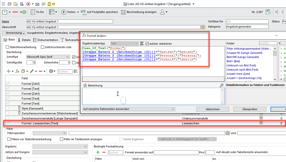Open 'Auf einzelne Datenzeilen anwenden' dropdown
The height and width of the screenshot is (162, 286).
point(129,109)
